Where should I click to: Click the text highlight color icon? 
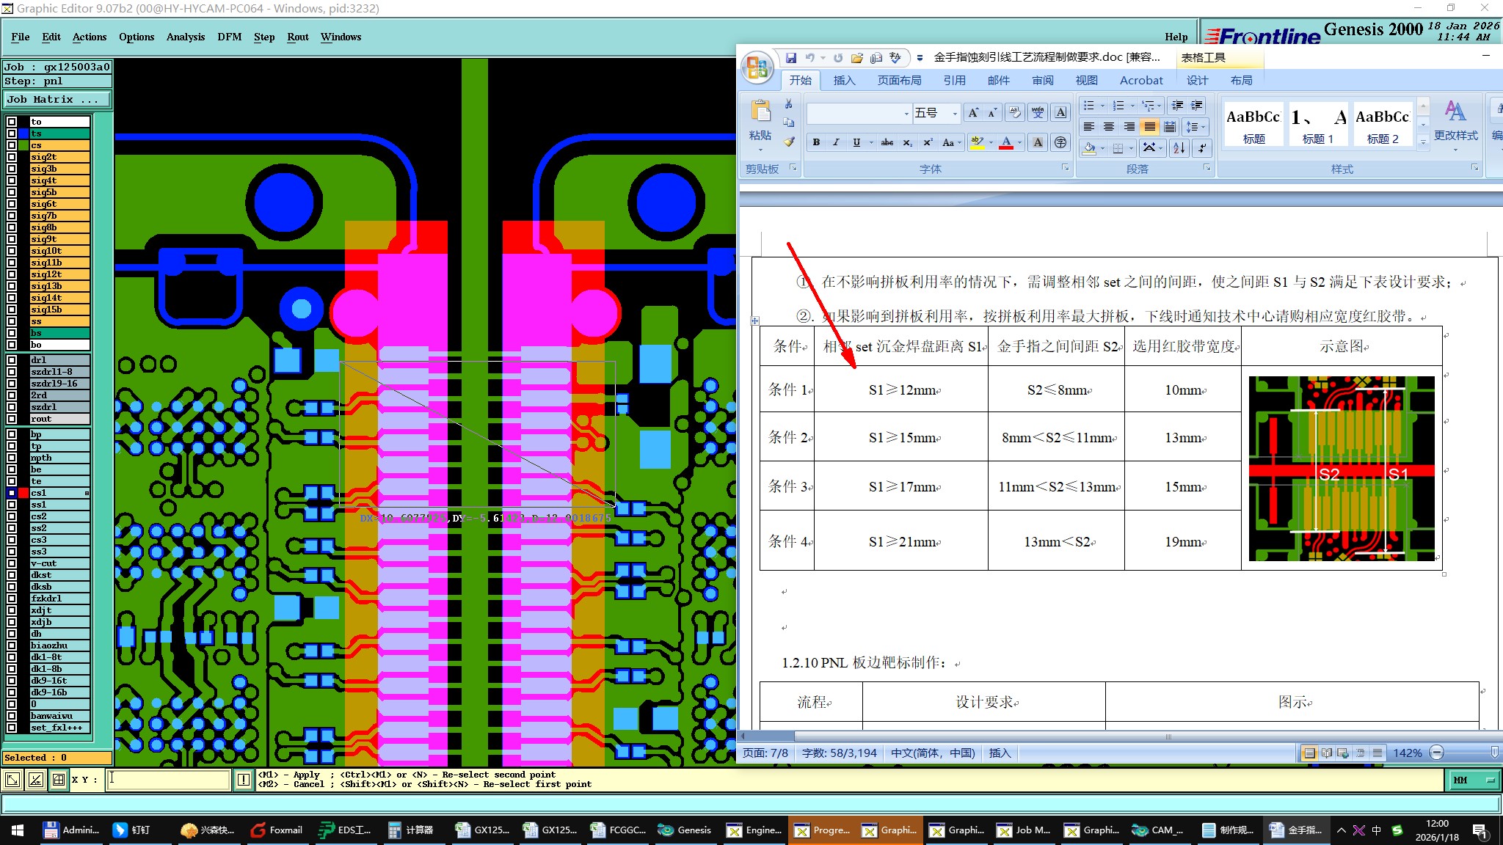pos(976,142)
